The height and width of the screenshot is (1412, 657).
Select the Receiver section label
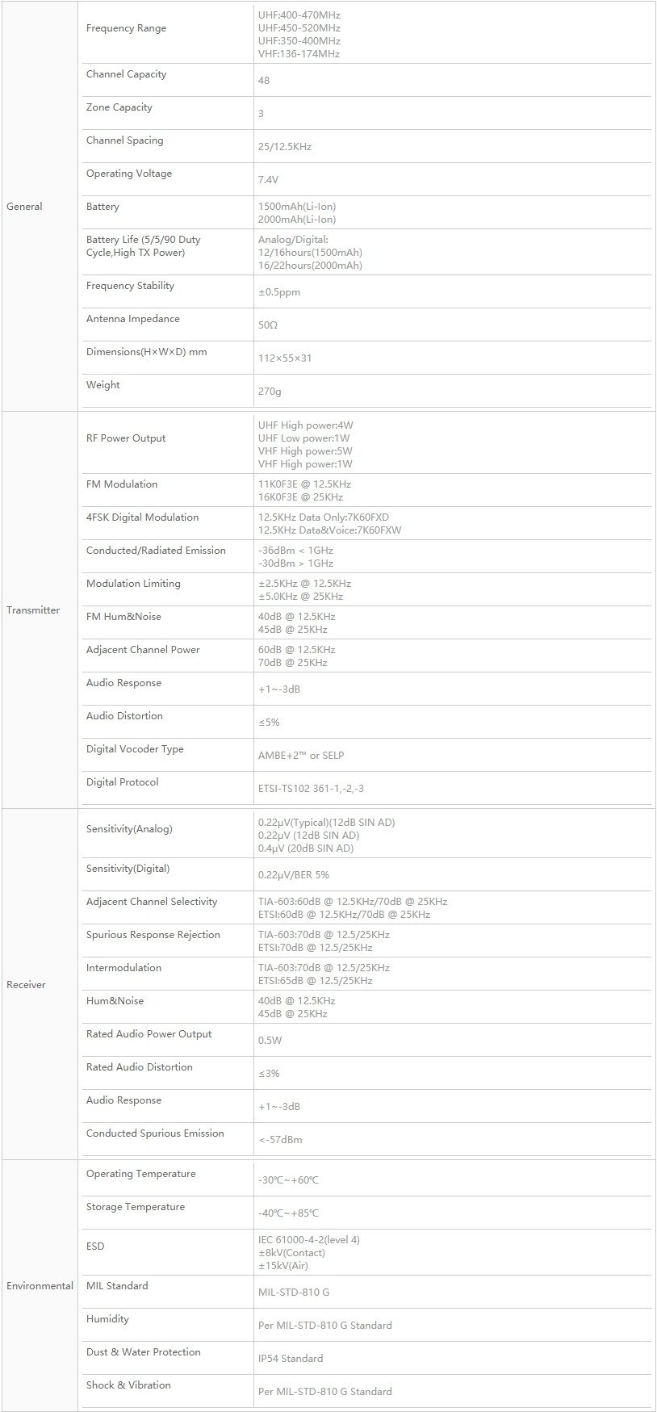pyautogui.click(x=26, y=985)
